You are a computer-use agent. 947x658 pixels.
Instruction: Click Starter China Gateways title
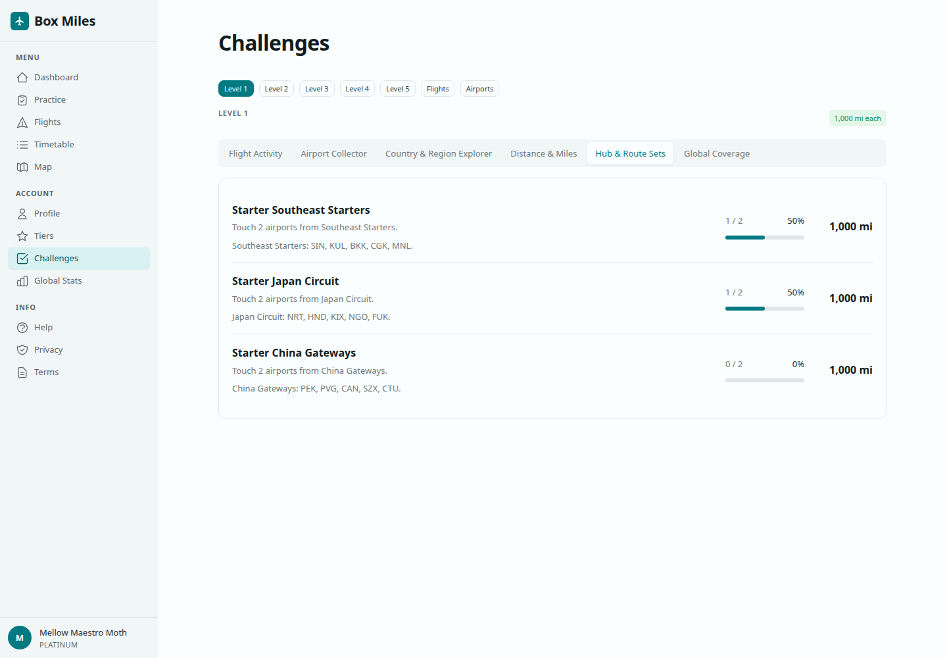tap(294, 353)
